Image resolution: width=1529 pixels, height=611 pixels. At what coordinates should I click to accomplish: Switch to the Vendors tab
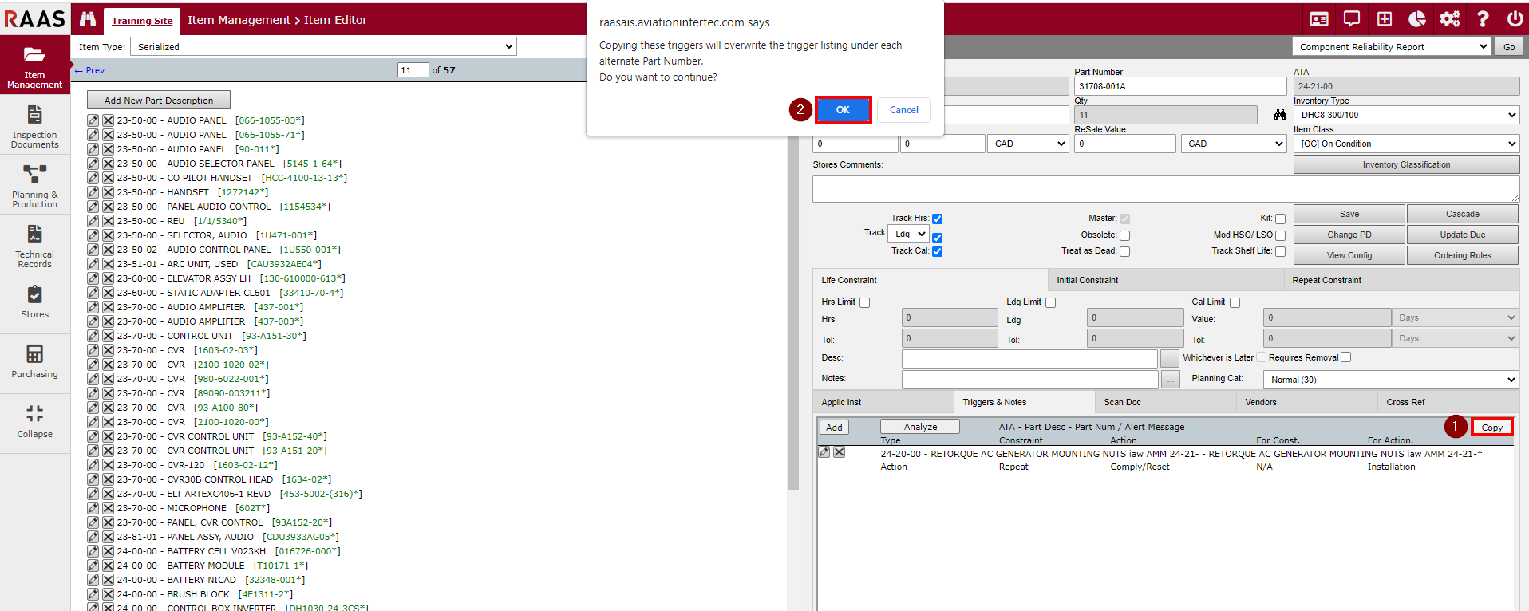click(1261, 402)
